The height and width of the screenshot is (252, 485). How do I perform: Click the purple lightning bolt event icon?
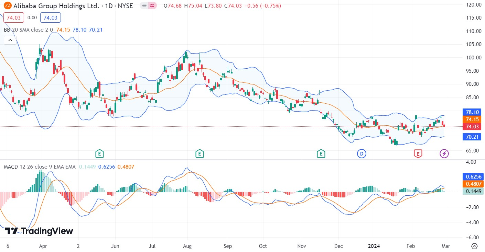(444, 154)
